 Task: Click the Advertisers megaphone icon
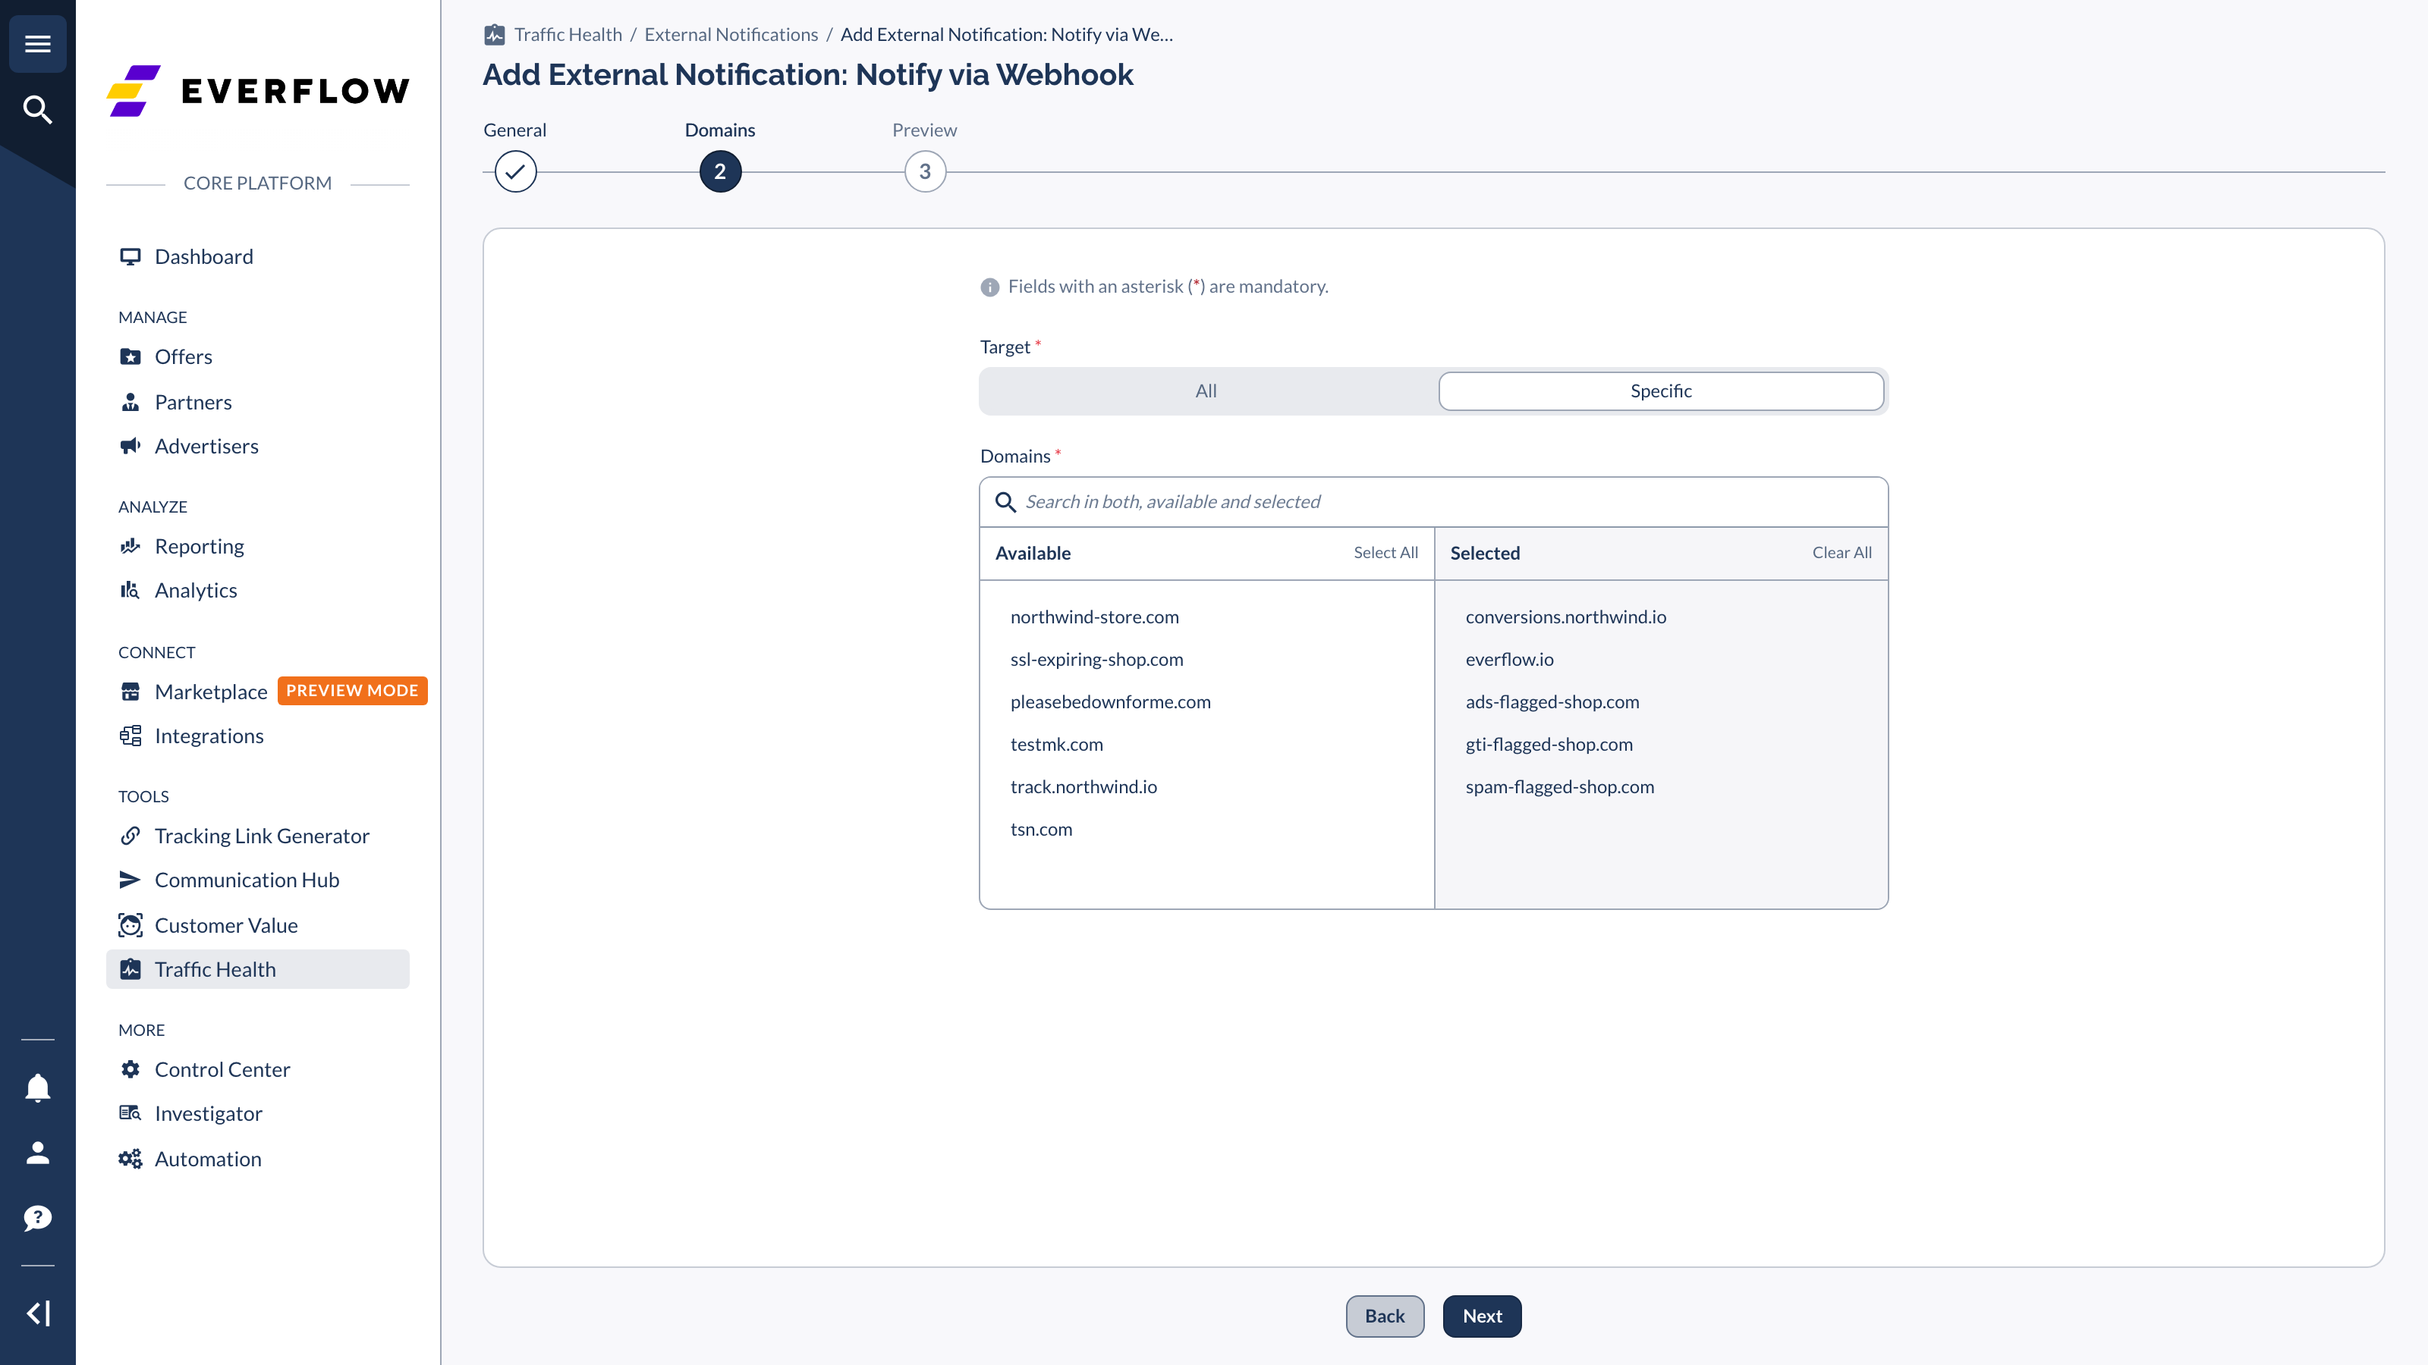coord(130,446)
